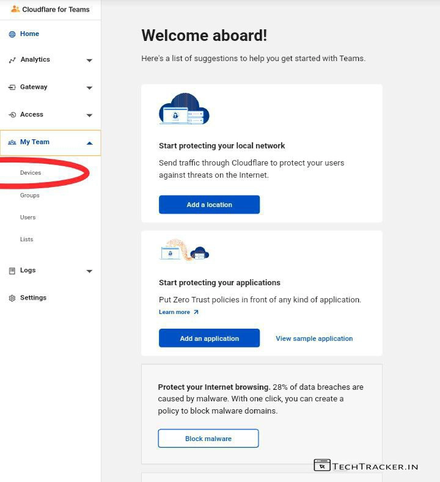
Task: Expand the Logs section arrow
Action: [89, 271]
